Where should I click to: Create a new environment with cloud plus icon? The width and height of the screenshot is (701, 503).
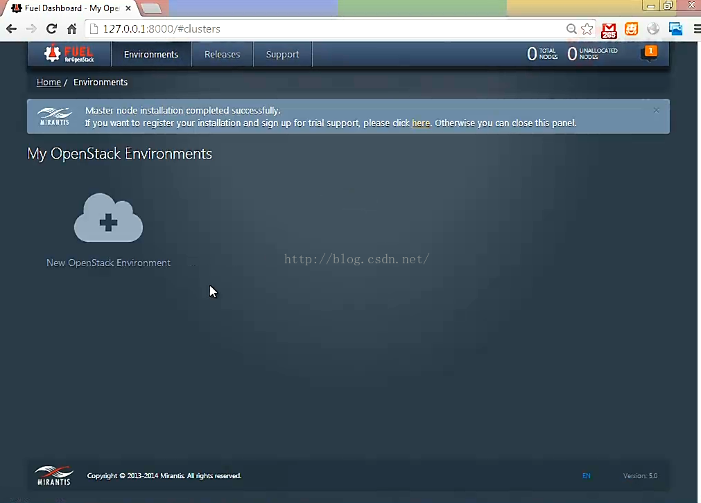108,218
